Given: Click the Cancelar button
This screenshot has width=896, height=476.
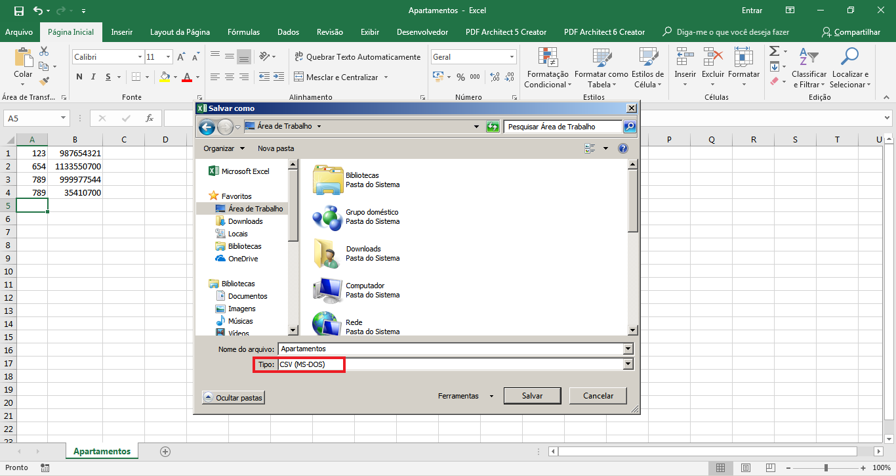Looking at the screenshot, I should (598, 396).
